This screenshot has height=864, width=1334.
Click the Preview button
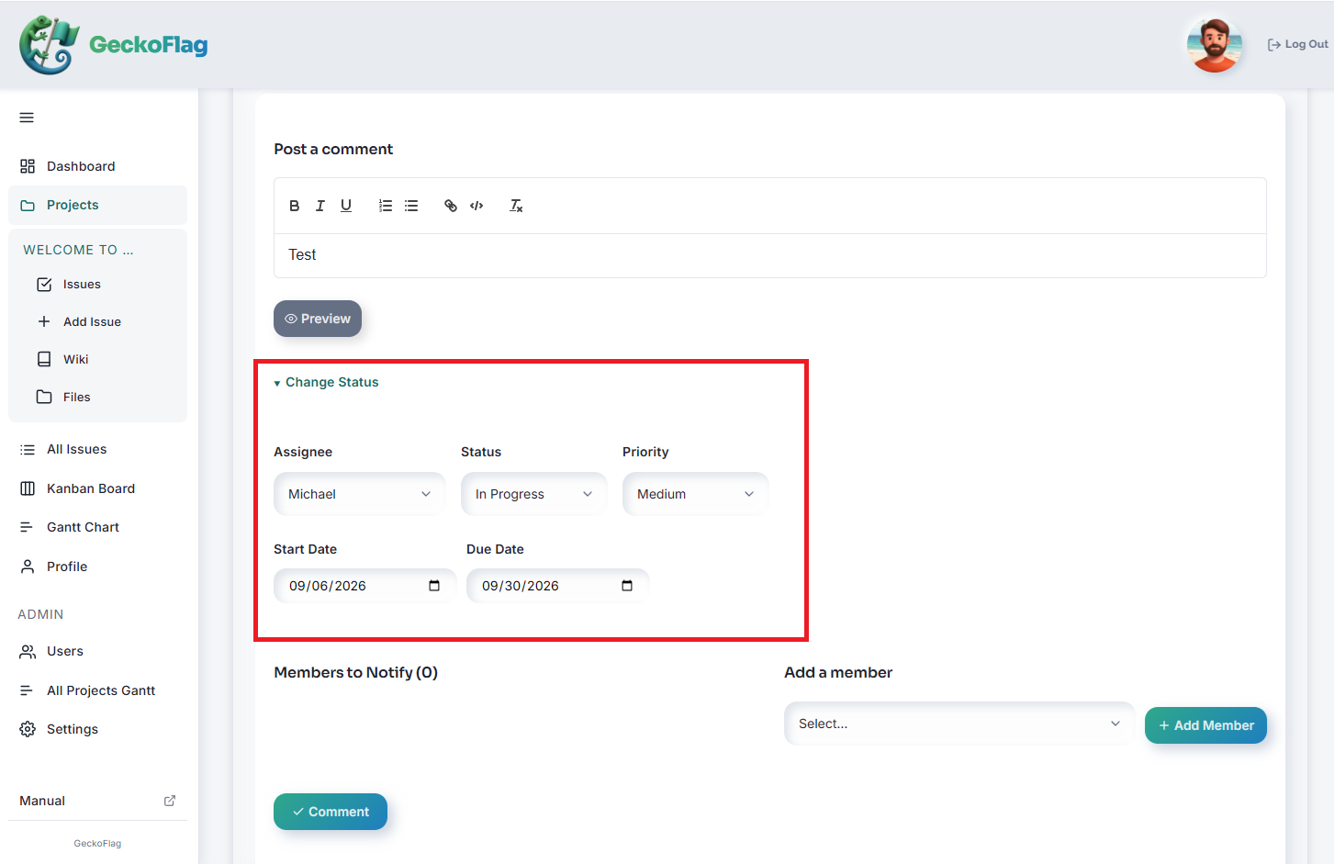coord(318,319)
